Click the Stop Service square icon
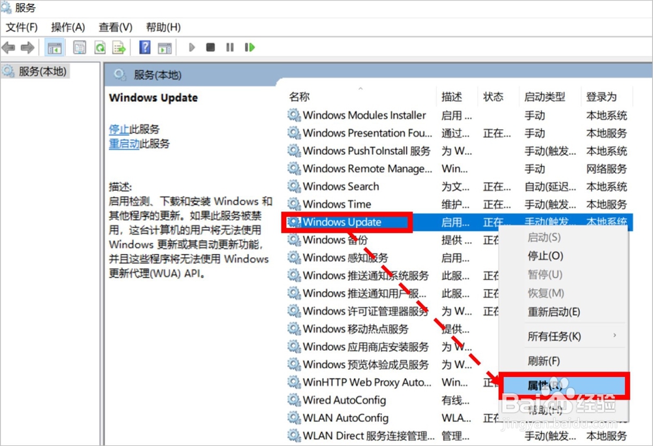Screen dimensions: 653x446 coord(211,48)
